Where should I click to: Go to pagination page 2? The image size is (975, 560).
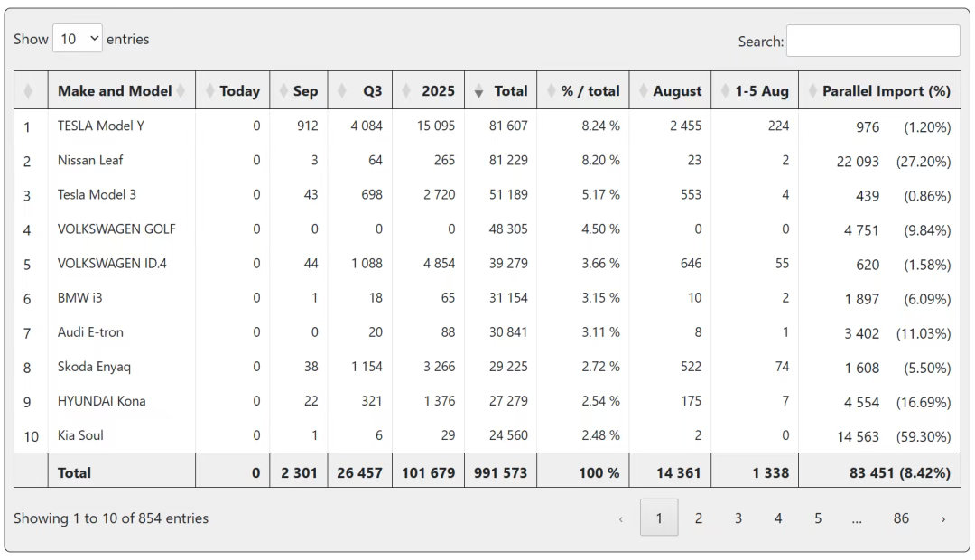coord(698,518)
